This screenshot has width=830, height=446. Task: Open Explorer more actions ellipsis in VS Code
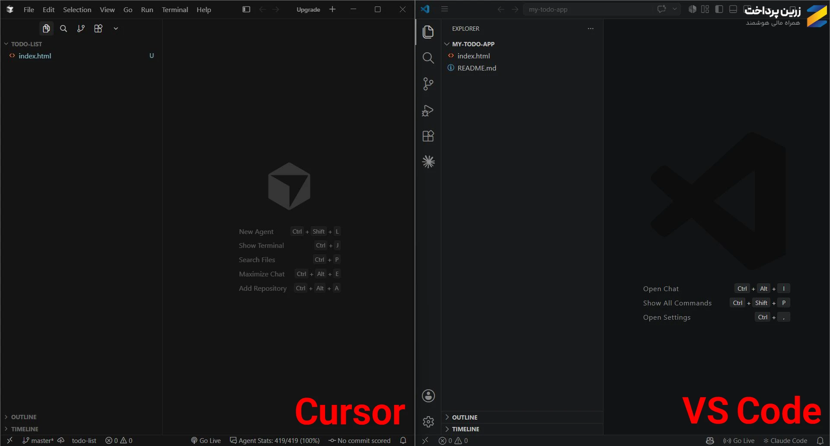[591, 29]
